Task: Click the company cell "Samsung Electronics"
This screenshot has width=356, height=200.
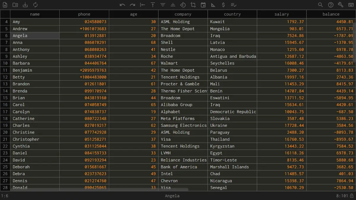Action: pyautogui.click(x=183, y=125)
